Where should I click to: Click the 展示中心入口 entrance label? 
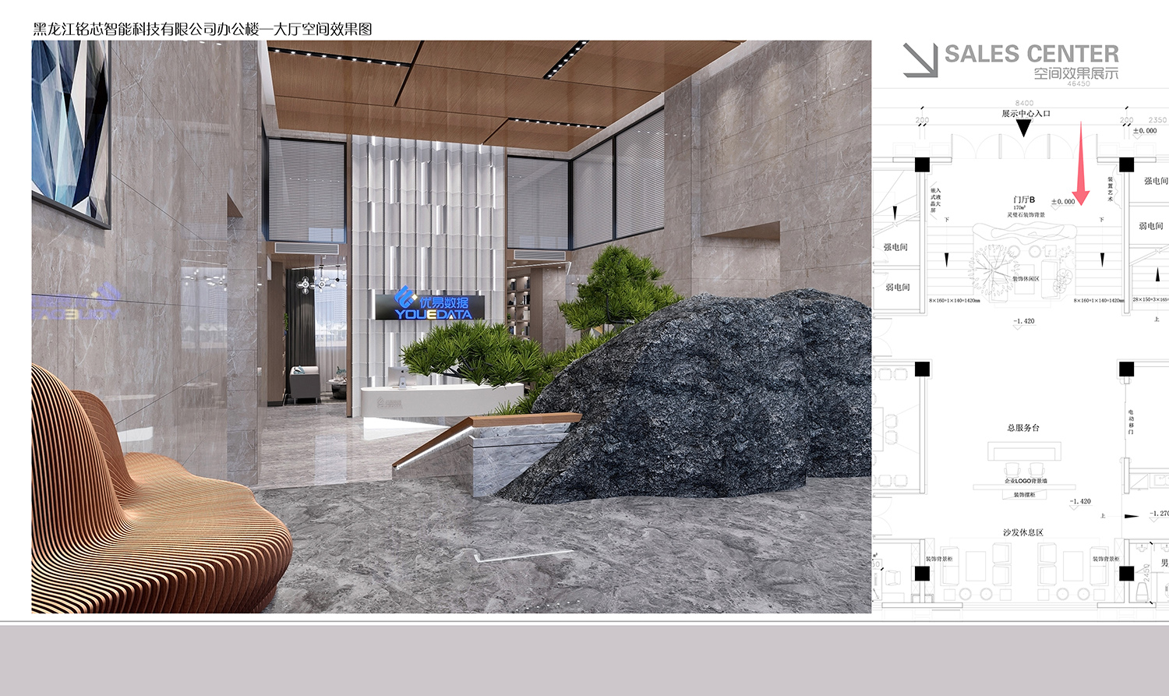click(x=1026, y=114)
